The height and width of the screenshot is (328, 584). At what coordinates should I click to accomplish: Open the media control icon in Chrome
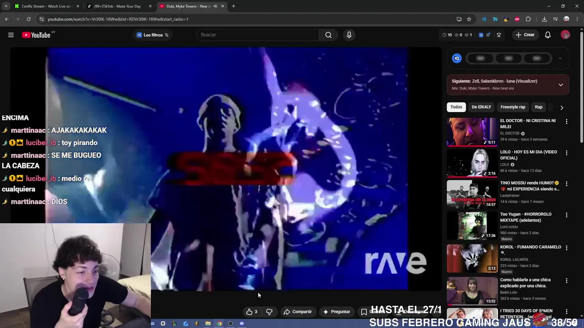coord(555,19)
